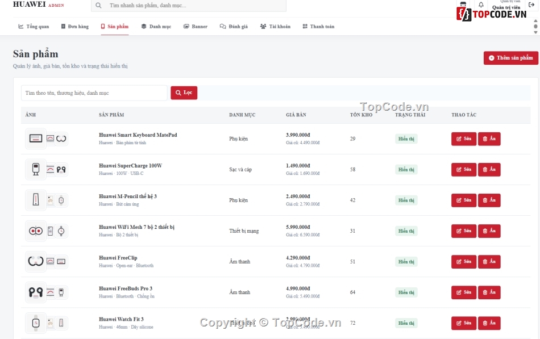Screen dimensions: 540x339
Task: Click product name Huawei SuperCharge 100W
Action: [x=130, y=166]
